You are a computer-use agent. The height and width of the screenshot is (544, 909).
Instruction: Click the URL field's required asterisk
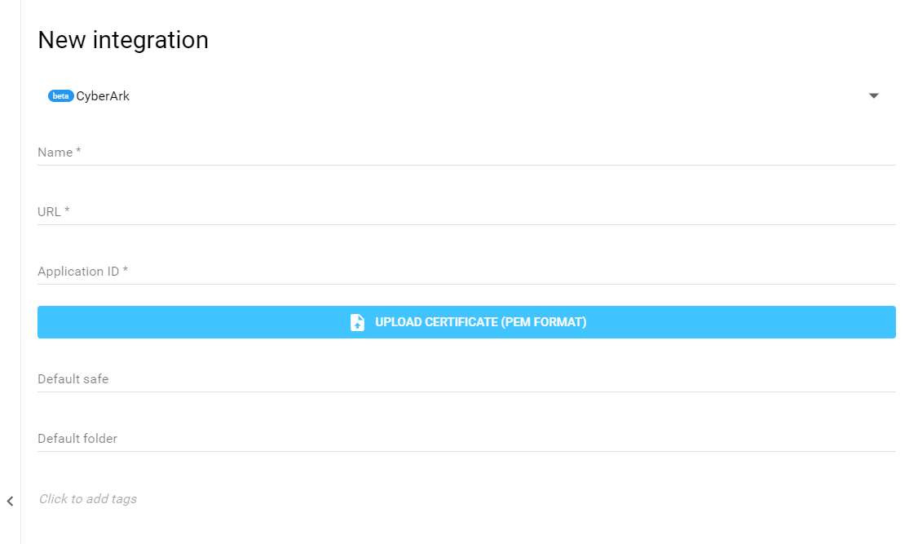[67, 211]
